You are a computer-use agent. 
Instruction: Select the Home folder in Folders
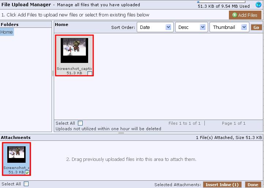[x=7, y=32]
